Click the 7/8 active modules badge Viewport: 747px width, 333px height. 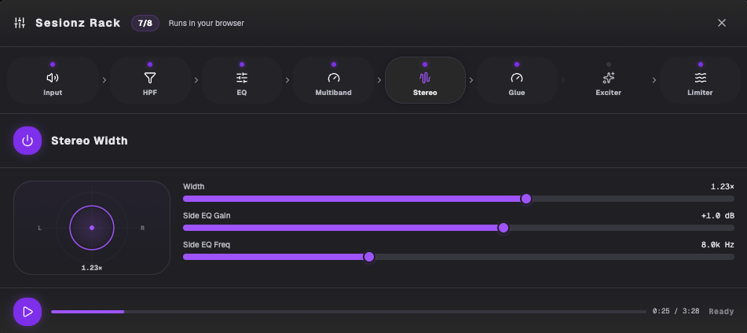pyautogui.click(x=145, y=23)
